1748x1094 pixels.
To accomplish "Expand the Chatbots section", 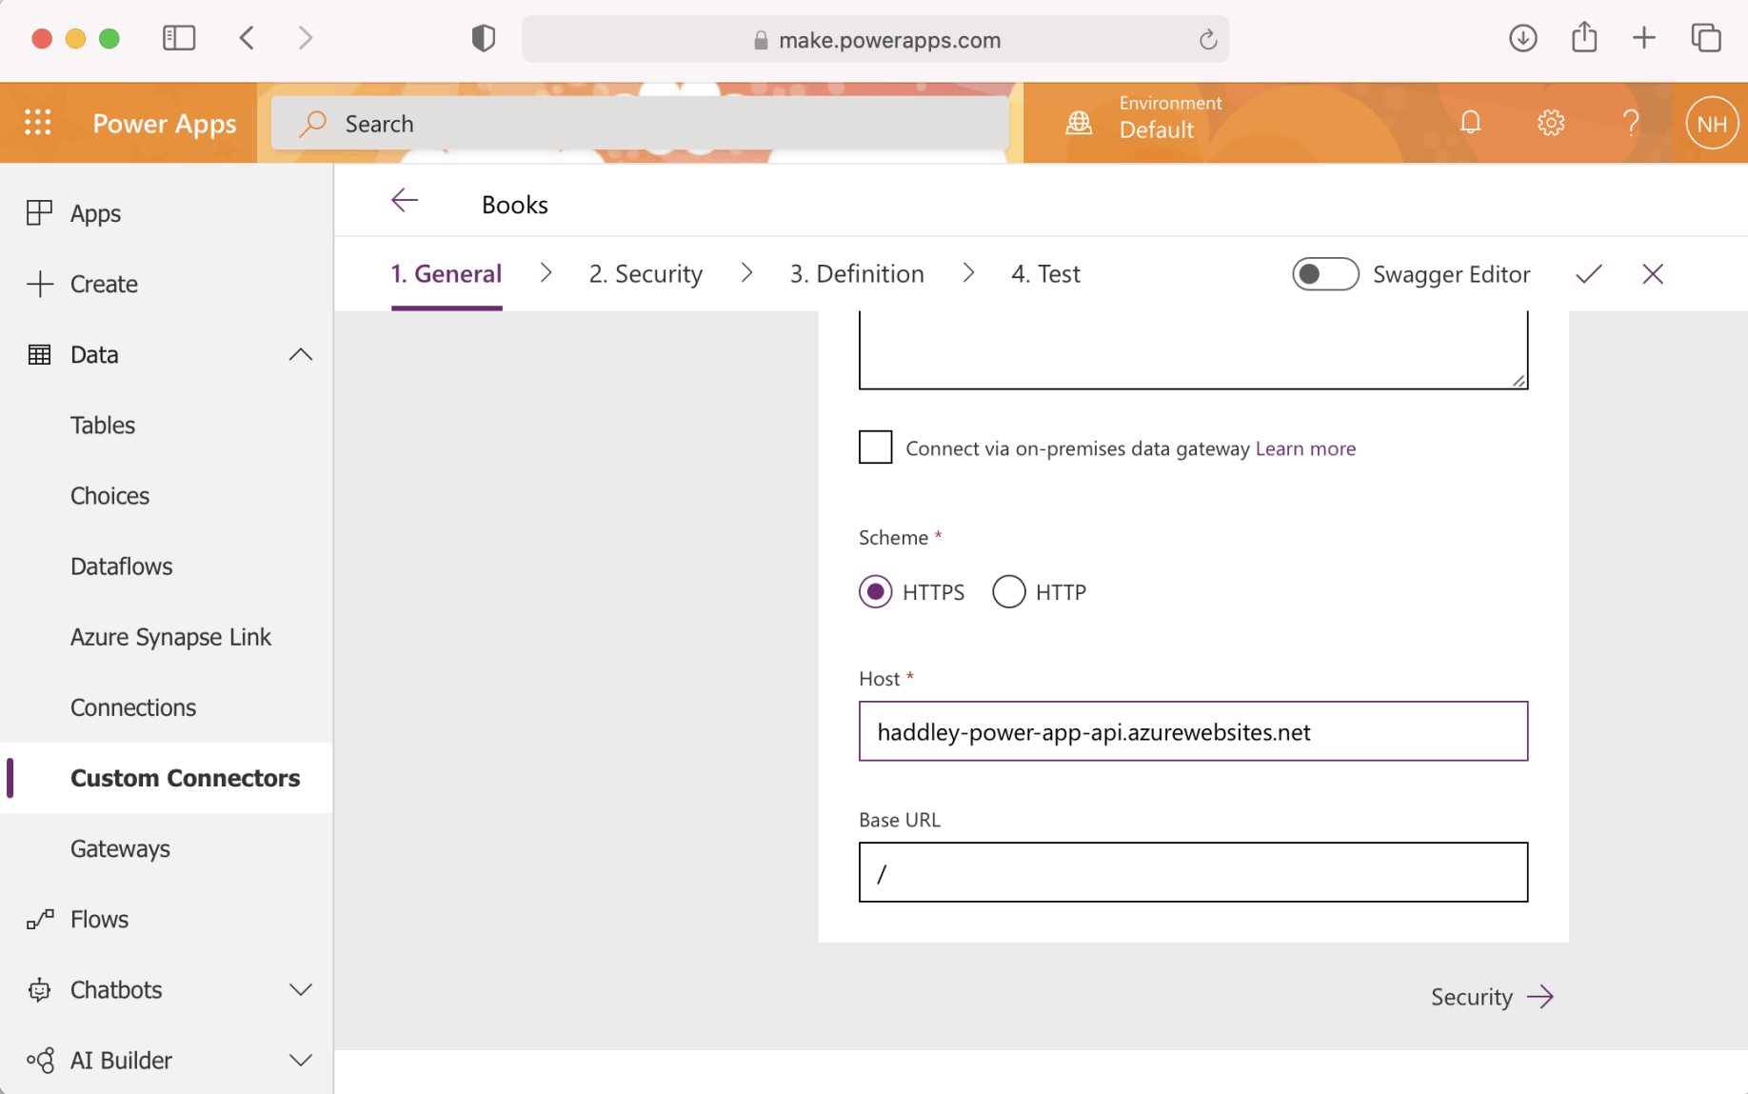I will click(x=300, y=990).
